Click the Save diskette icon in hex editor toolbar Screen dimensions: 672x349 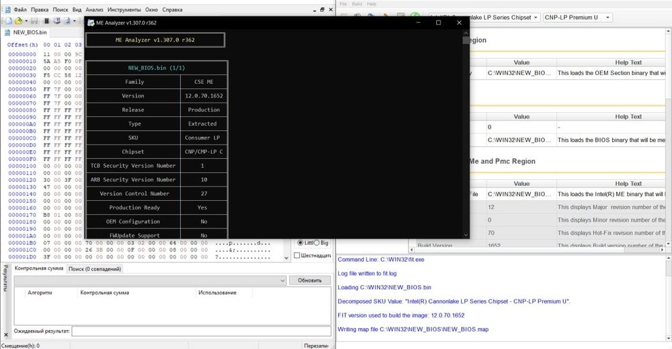[35, 21]
